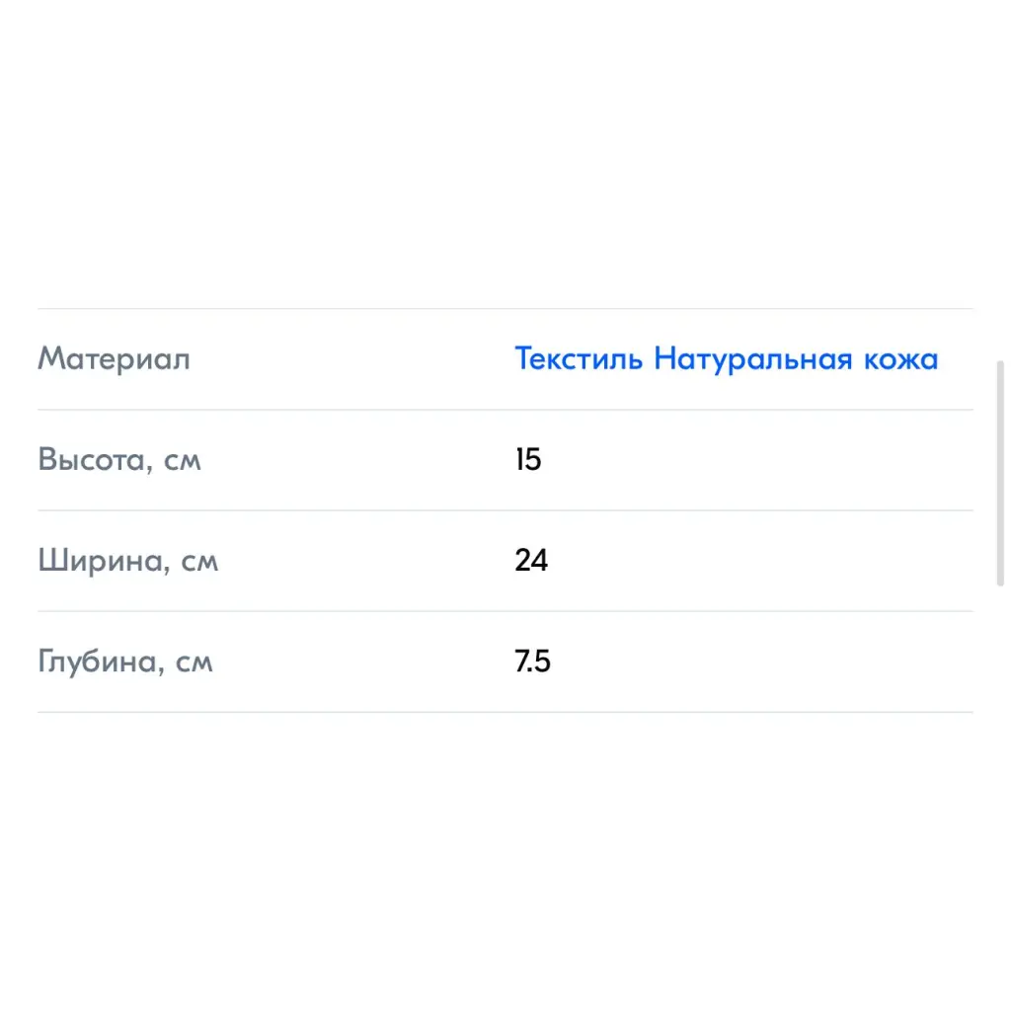Click the divider between Ширина and Глубина rows

(505, 611)
